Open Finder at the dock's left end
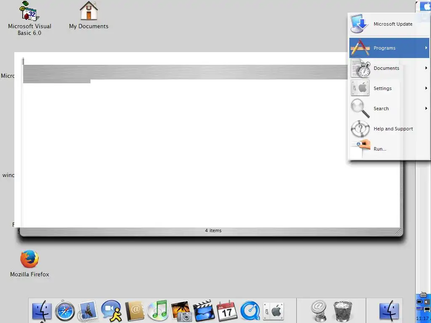 [42, 312]
